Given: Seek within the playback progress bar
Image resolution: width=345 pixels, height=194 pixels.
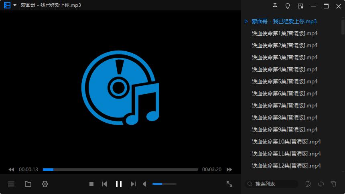Looking at the screenshot, I should [120, 170].
